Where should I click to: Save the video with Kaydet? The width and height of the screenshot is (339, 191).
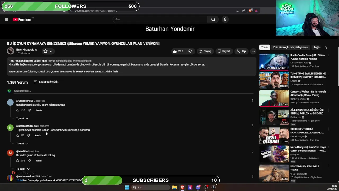[224, 51]
